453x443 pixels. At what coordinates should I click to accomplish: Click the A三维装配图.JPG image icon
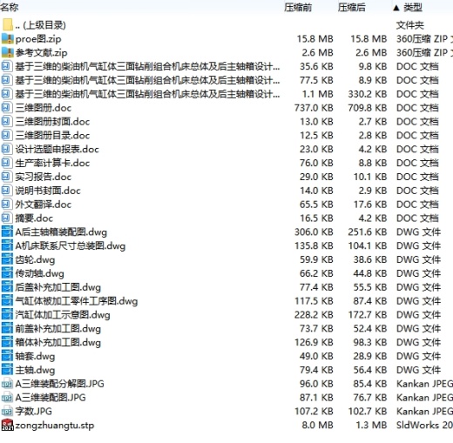pyautogui.click(x=7, y=398)
